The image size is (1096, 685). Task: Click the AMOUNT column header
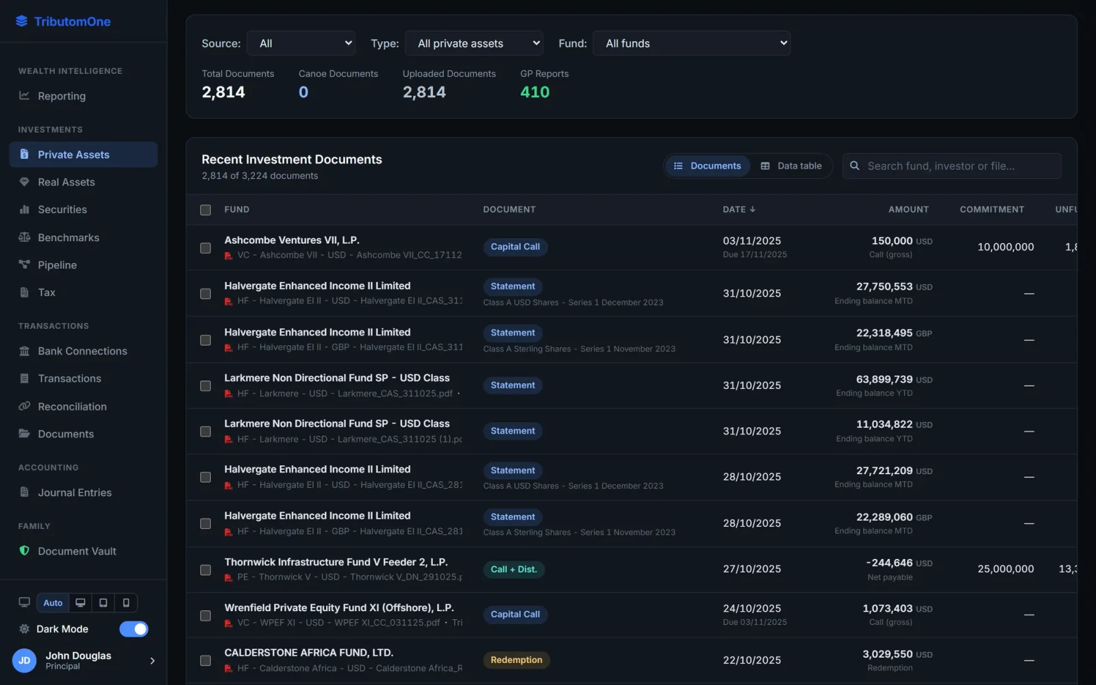[908, 210]
